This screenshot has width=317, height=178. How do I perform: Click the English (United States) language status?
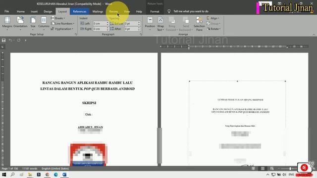tap(55, 169)
